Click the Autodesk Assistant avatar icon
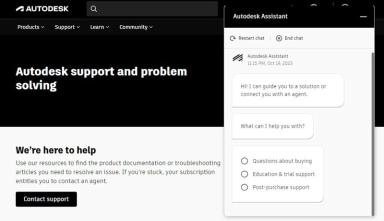The width and height of the screenshot is (384, 221). pyautogui.click(x=237, y=58)
